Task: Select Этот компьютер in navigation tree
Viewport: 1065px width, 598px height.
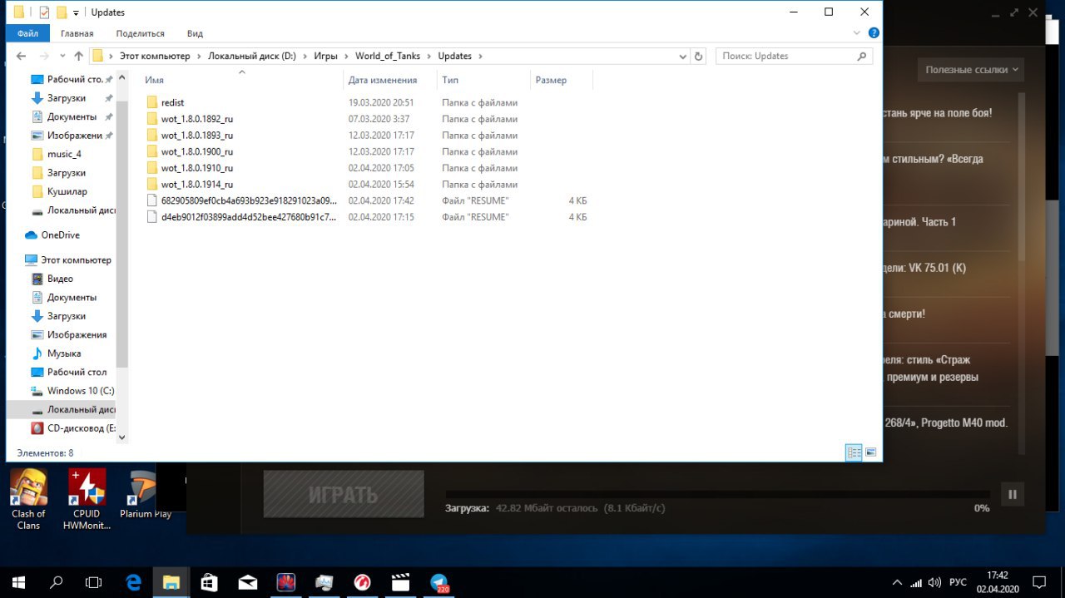Action: 76,259
